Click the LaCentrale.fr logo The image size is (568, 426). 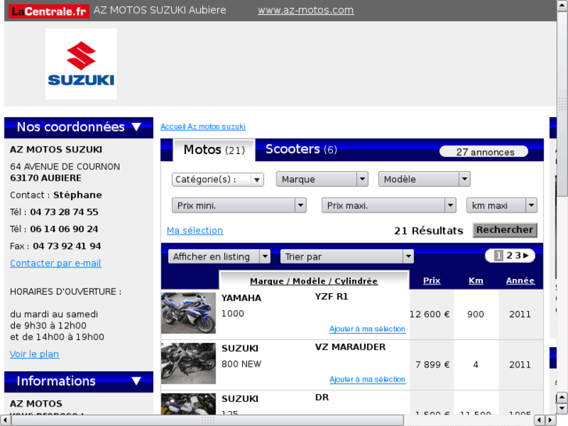[x=48, y=11]
